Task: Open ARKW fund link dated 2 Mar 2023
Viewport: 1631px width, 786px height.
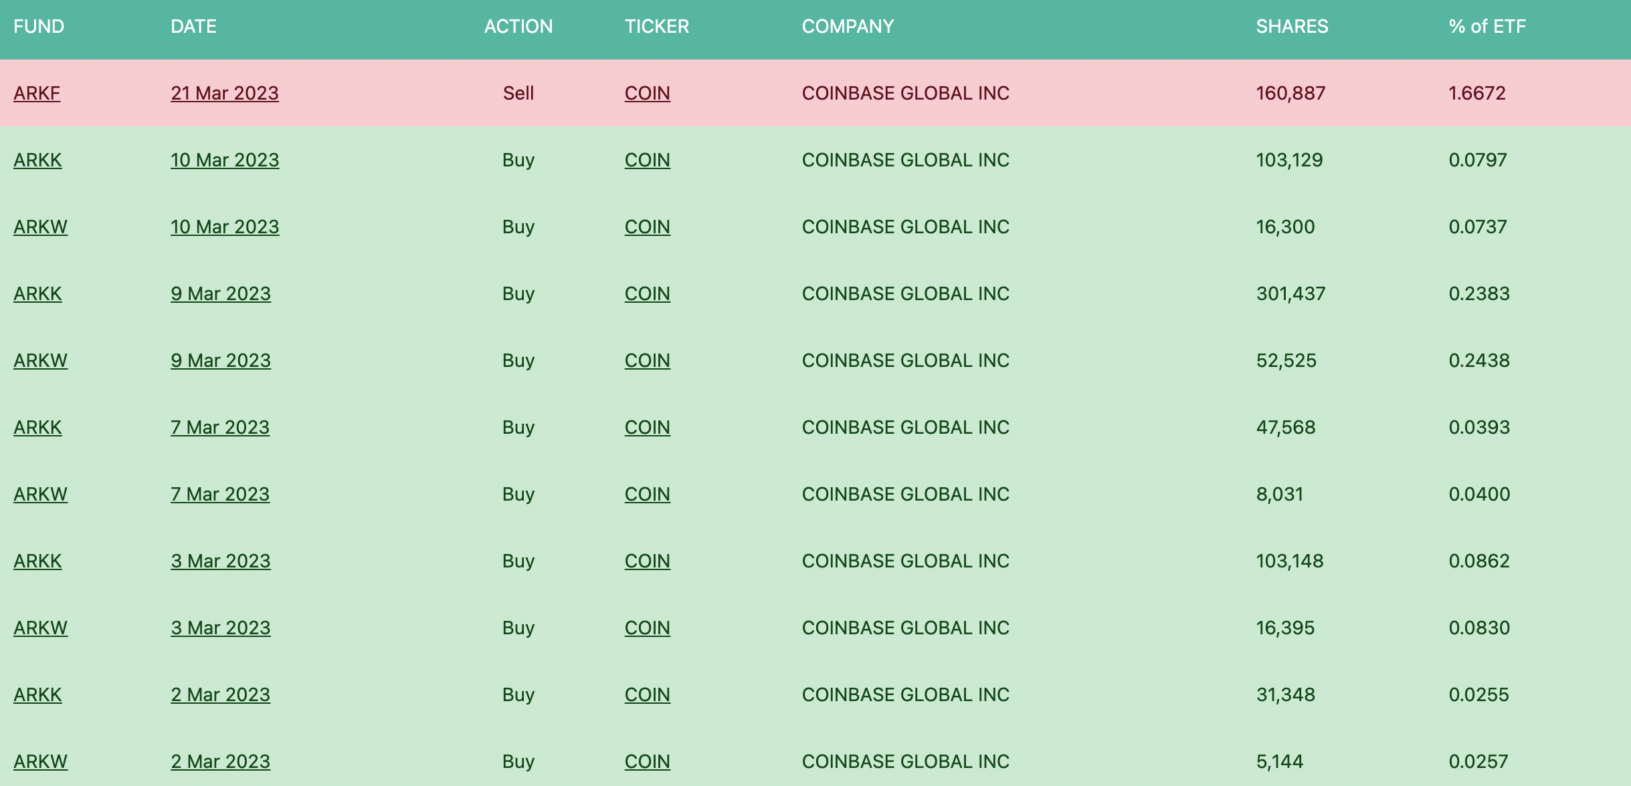Action: [40, 762]
